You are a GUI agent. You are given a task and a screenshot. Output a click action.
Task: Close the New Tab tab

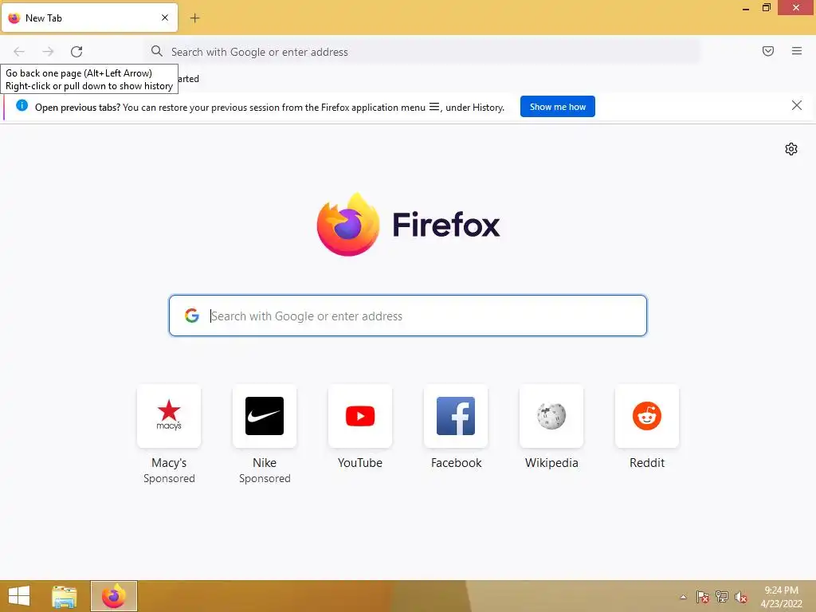[x=165, y=18]
